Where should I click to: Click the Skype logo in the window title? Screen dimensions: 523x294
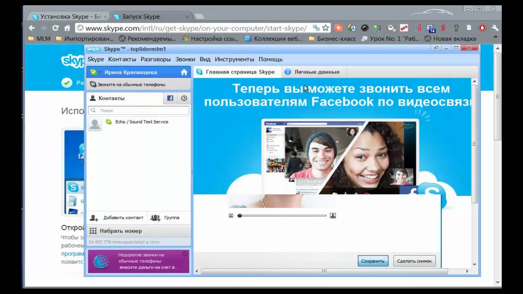coord(94,49)
